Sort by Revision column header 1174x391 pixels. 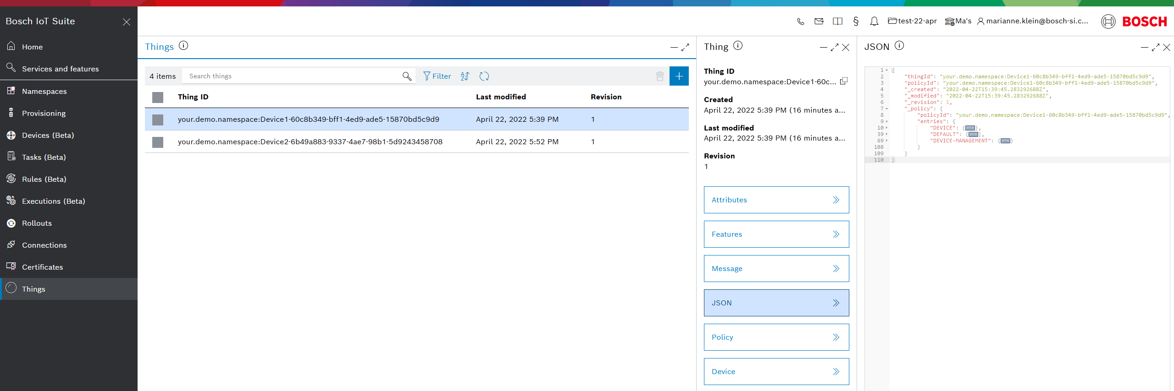click(606, 97)
